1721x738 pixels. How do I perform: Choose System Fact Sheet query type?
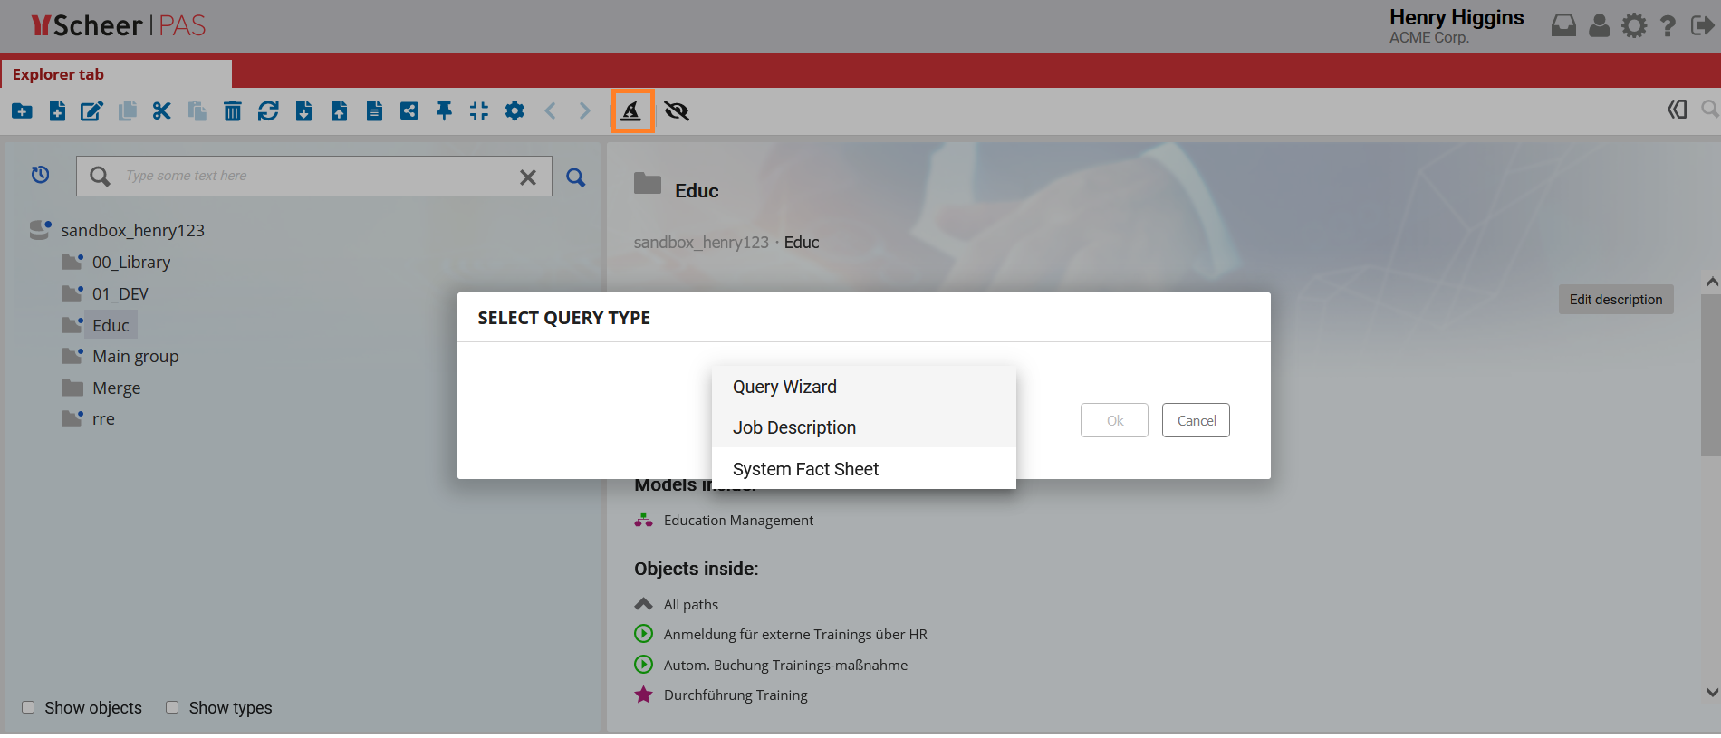click(x=864, y=469)
